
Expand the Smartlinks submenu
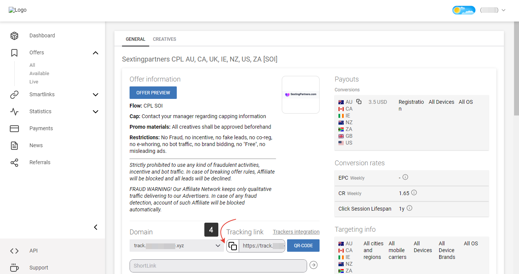[x=96, y=95]
